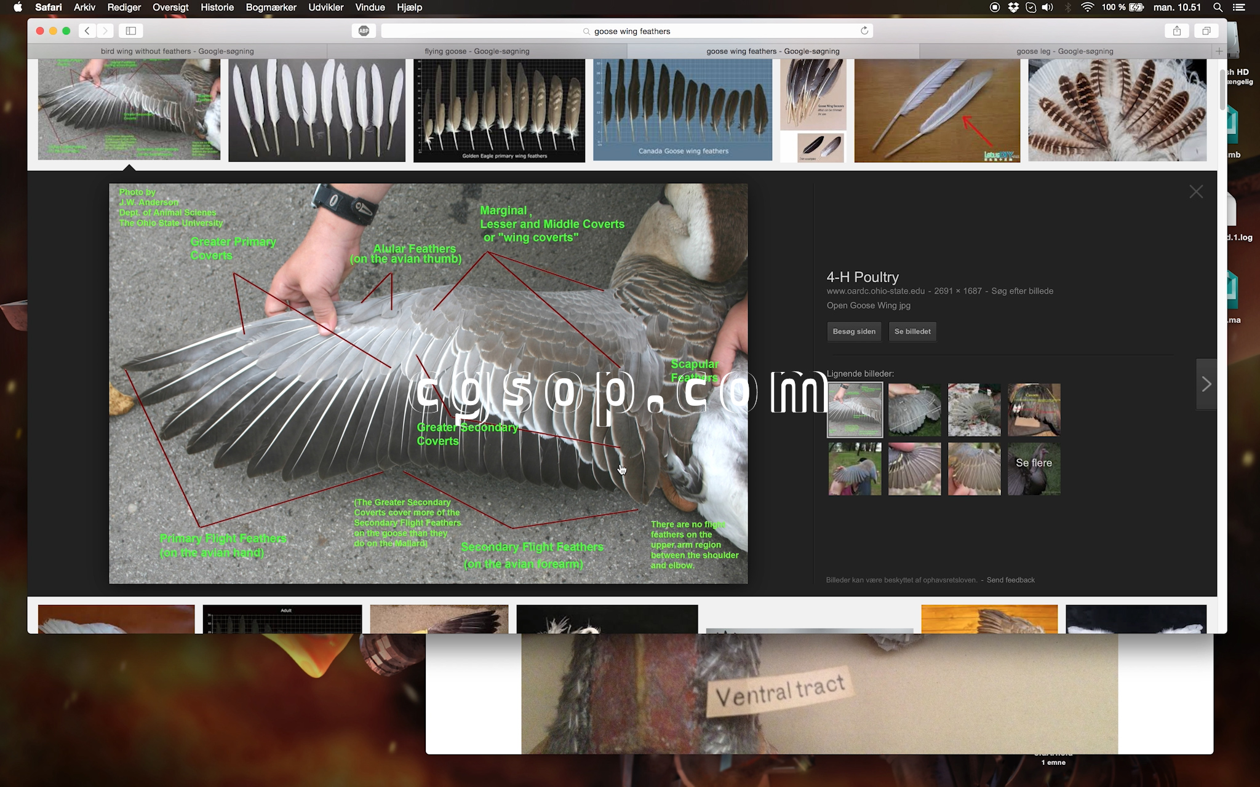Click the Share icon in toolbar
This screenshot has width=1260, height=787.
click(x=1176, y=31)
